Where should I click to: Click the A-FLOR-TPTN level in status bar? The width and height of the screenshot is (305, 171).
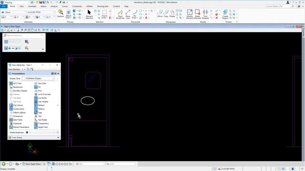tap(228, 169)
